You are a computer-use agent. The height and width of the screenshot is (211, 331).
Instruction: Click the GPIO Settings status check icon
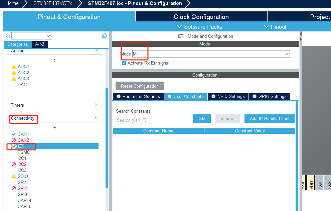pyautogui.click(x=255, y=96)
